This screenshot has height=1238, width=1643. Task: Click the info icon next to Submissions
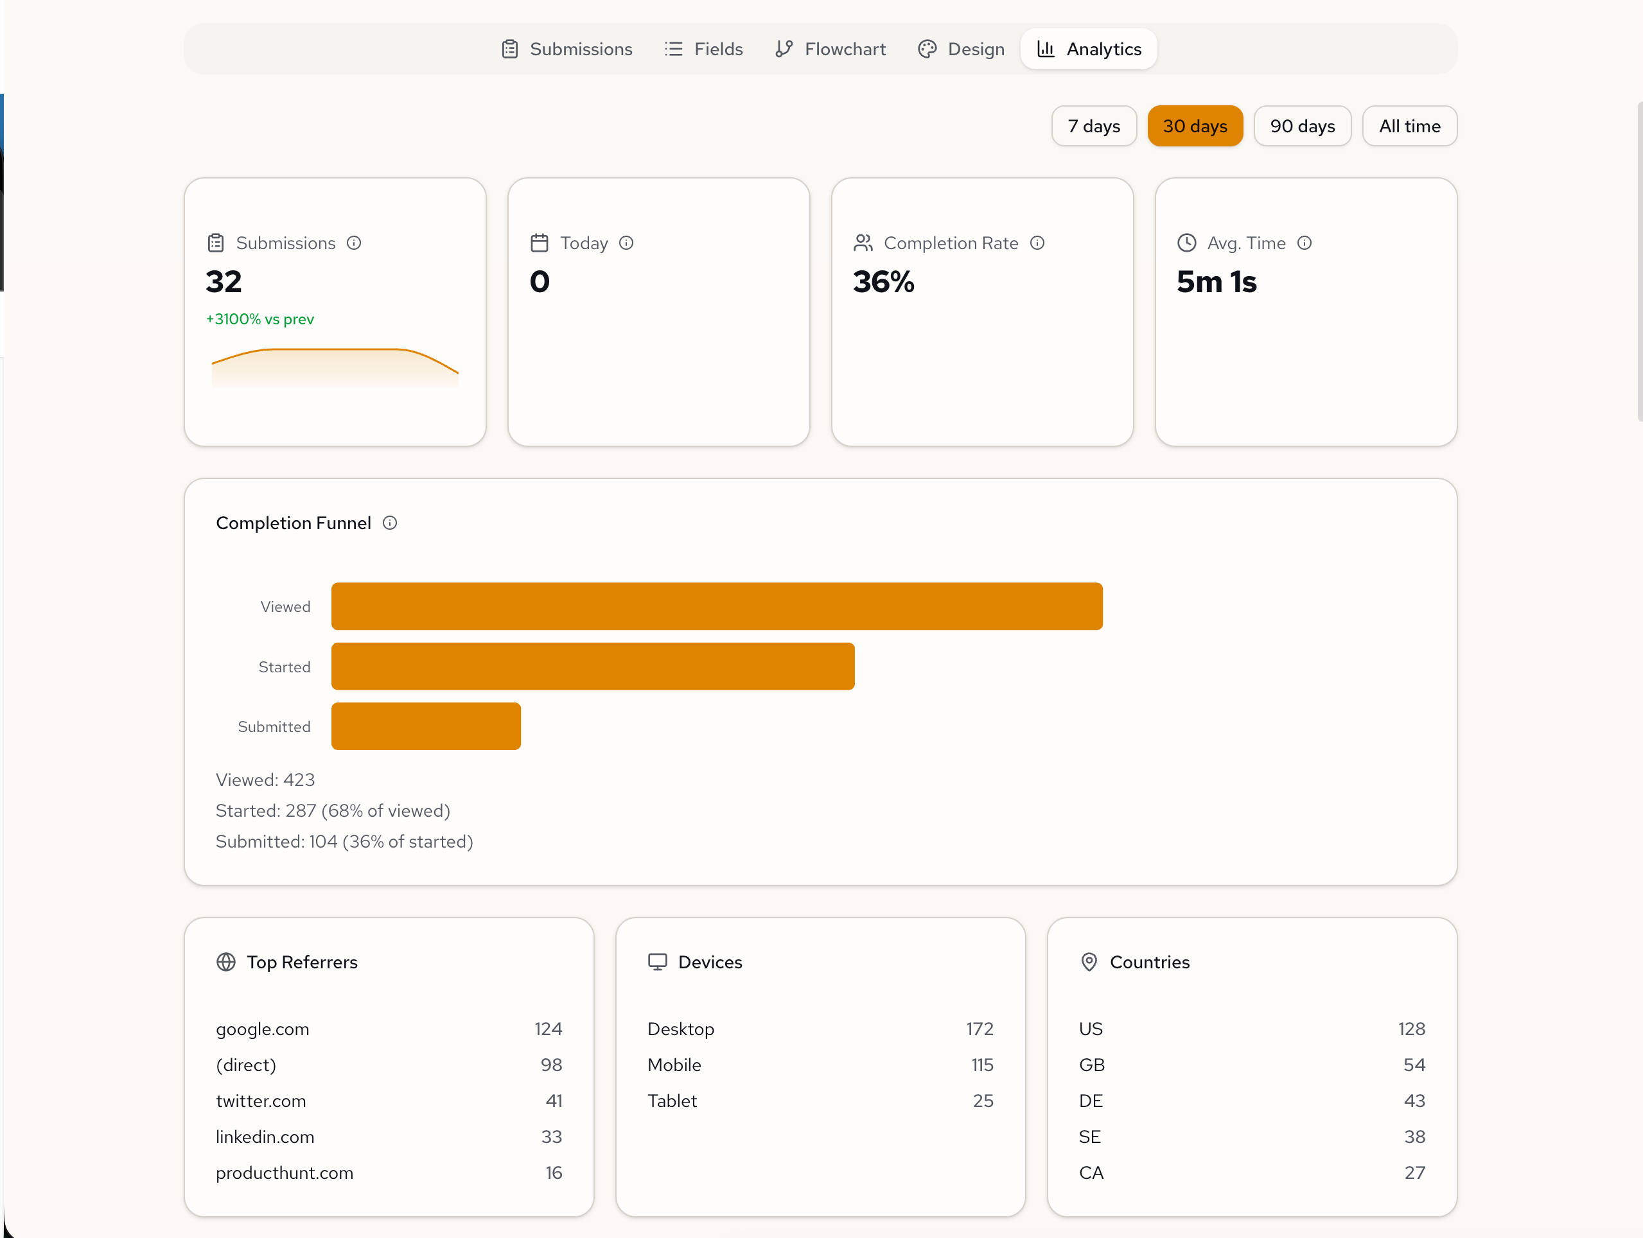point(353,243)
